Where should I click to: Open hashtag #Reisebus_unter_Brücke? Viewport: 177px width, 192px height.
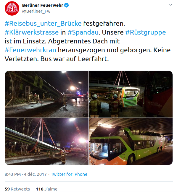[x=43, y=23]
